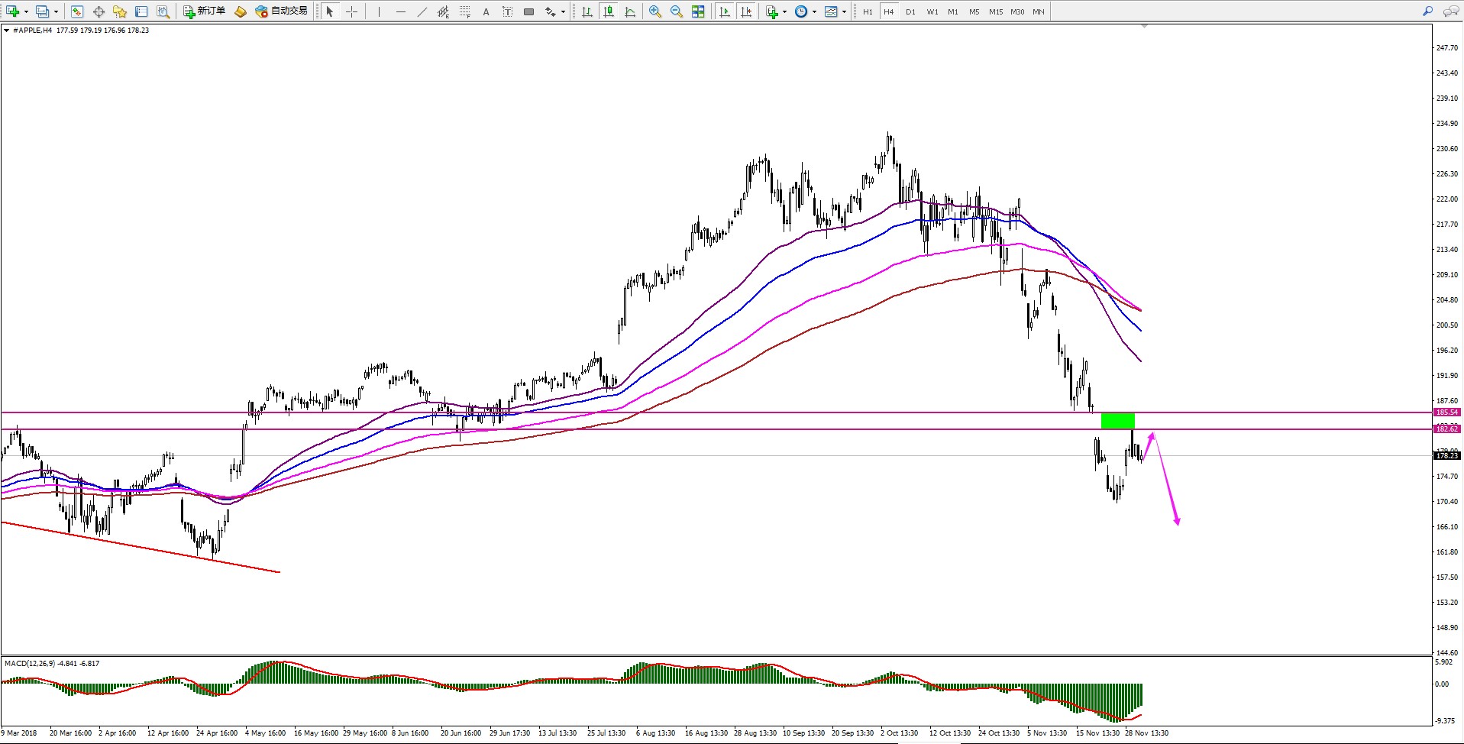
Task: Click the green rectangle on chart
Action: click(x=1117, y=421)
